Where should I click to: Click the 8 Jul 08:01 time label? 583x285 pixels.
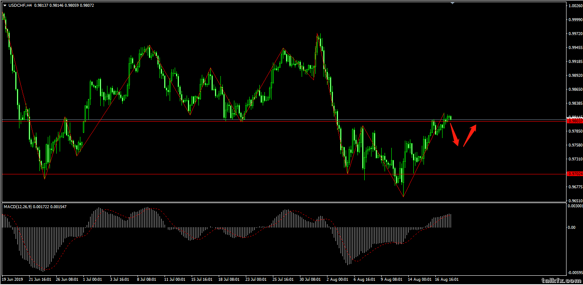pyautogui.click(x=147, y=280)
